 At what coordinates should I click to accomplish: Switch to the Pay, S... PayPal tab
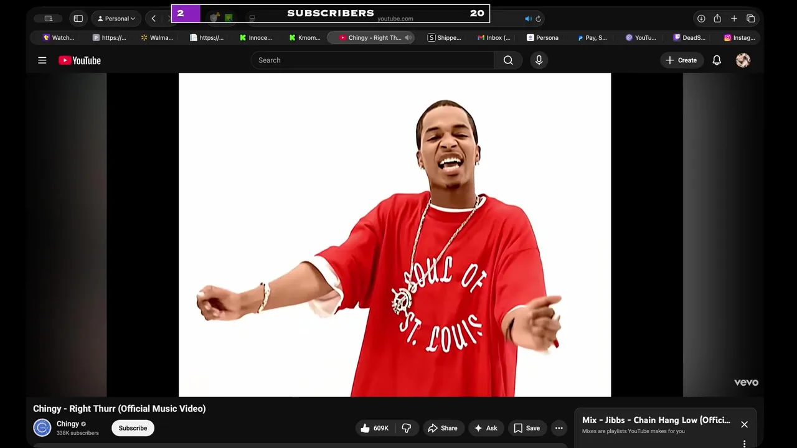coord(592,38)
